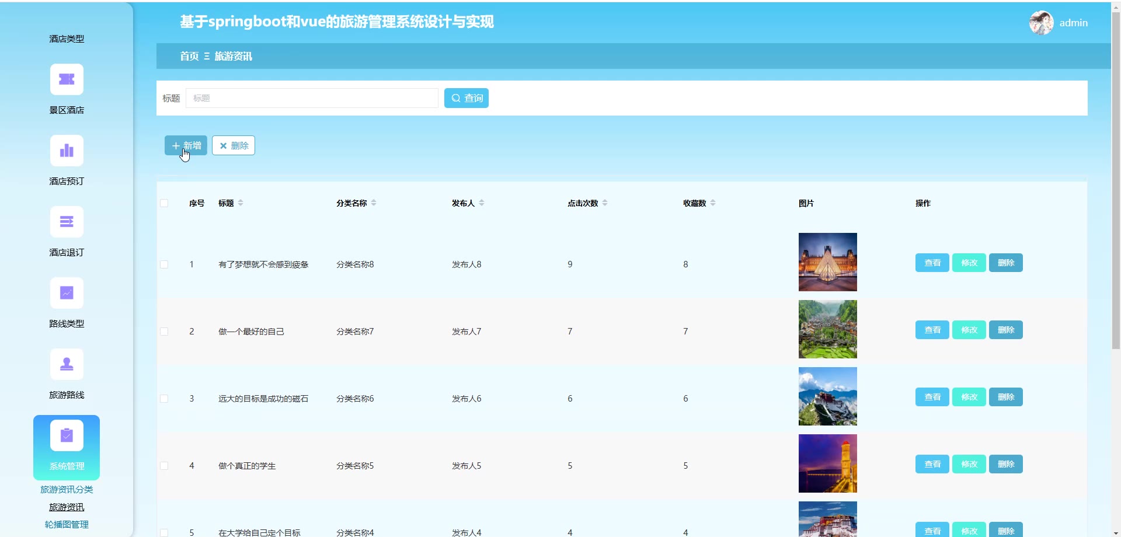The height and width of the screenshot is (537, 1121).
Task: Click the 旅游路线 stamp icon
Action: (67, 364)
